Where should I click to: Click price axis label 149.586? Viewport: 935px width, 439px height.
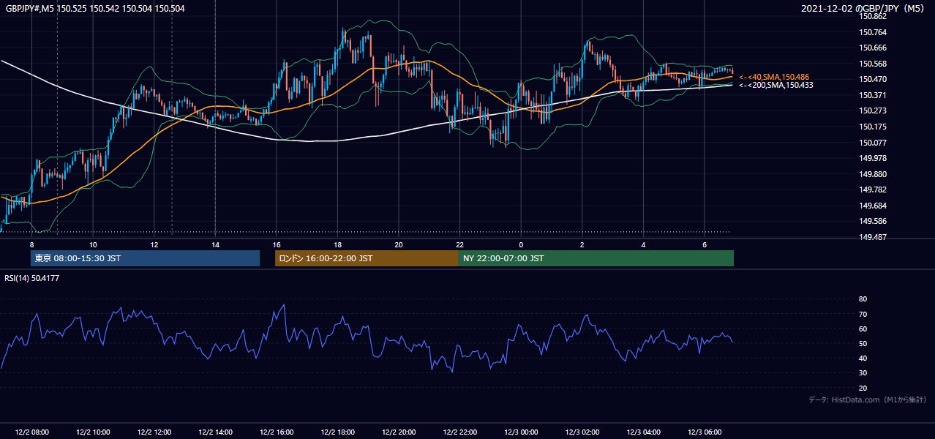click(x=872, y=222)
